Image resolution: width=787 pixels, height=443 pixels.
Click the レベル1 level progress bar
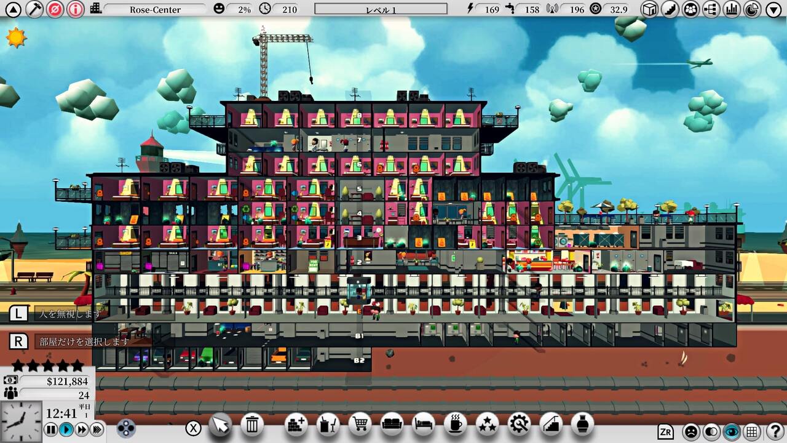pos(381,9)
